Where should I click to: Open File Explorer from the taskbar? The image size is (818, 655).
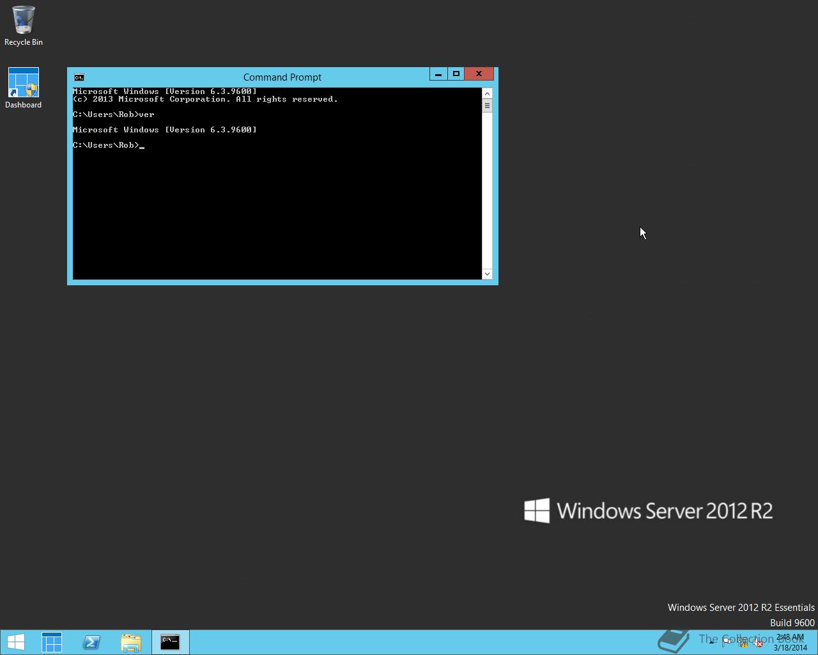coord(131,642)
